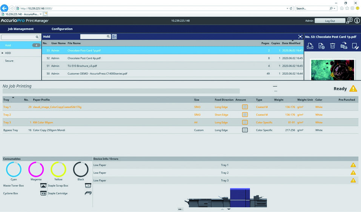Viewport: 361px width, 212px height.
Task: Click Tray 3 paper amount icon
Action: (245, 122)
